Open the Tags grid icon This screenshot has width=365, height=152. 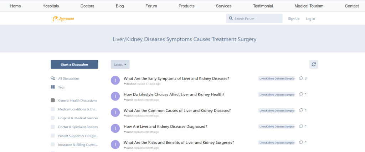pyautogui.click(x=53, y=87)
